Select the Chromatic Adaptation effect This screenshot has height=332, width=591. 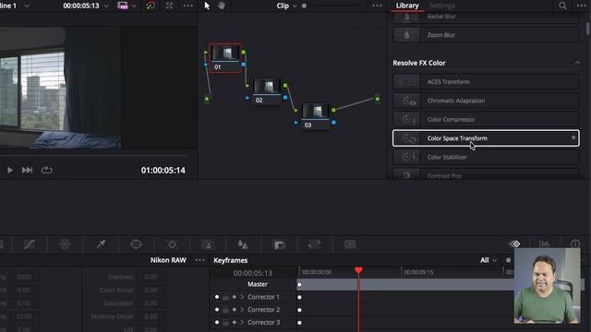tap(486, 101)
